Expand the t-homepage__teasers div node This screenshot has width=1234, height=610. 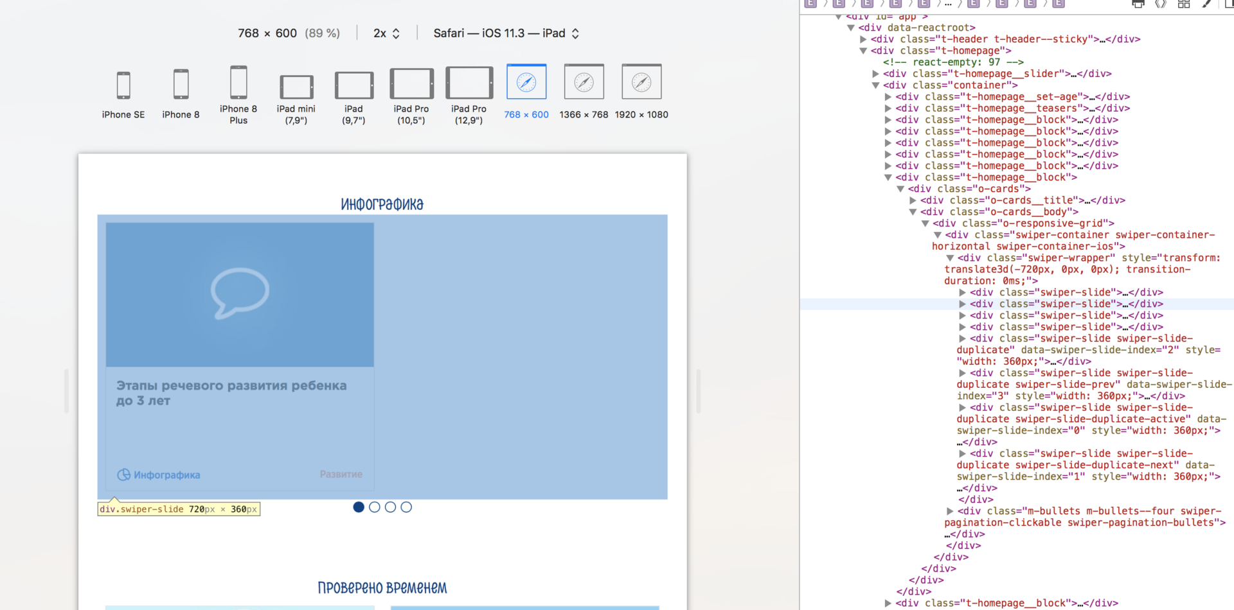point(888,109)
